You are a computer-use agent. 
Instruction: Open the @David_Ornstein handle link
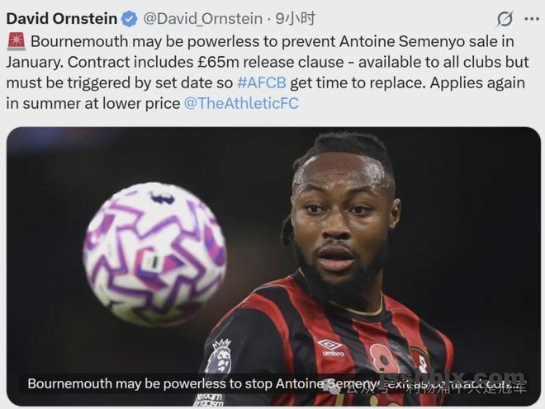[202, 18]
